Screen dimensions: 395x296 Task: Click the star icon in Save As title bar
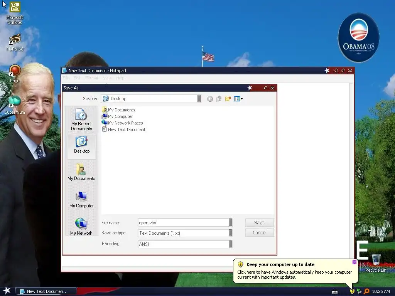[250, 87]
